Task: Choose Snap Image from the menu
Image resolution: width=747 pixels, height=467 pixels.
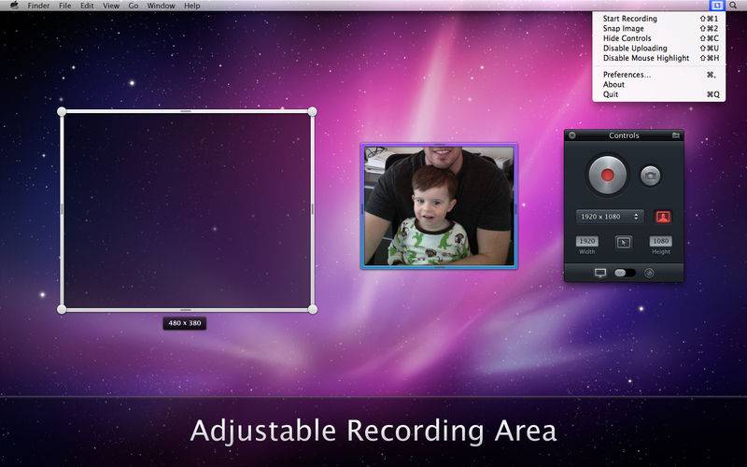Action: coord(659,29)
